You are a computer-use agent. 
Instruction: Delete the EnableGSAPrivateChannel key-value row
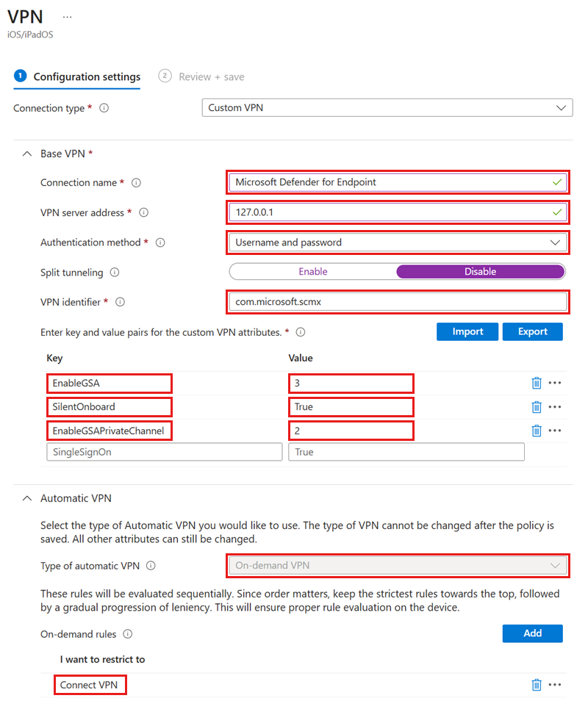[x=536, y=431]
